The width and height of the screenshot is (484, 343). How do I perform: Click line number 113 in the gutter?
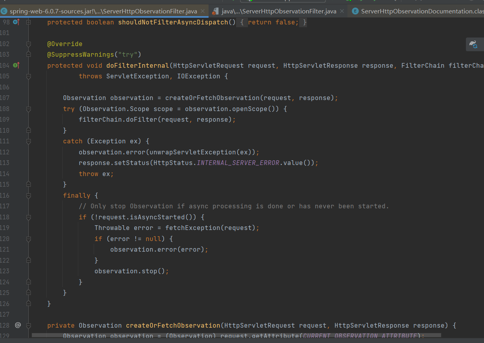coord(5,163)
